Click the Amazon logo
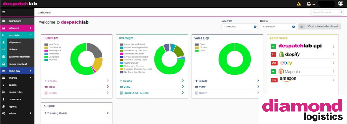This screenshot has width=347, height=124. pos(288,80)
